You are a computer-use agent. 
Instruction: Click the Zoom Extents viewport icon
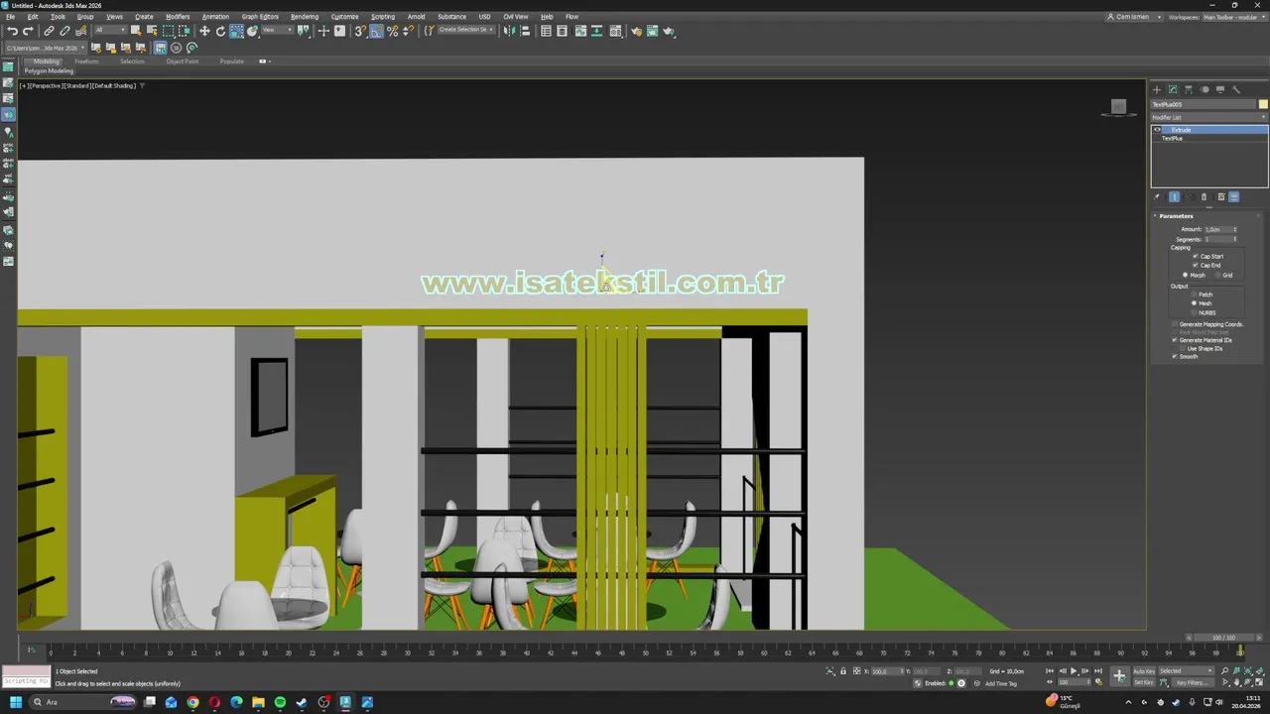pyautogui.click(x=1248, y=670)
